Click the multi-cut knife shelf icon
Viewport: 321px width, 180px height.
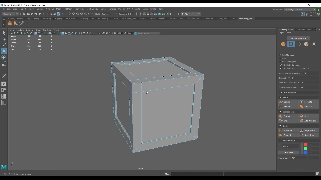coord(22,23)
